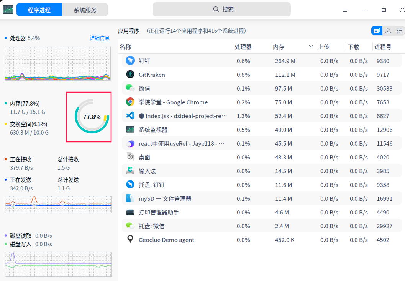The width and height of the screenshot is (405, 281).
Task: Click the VS Code index.jsx icon
Action: pos(130,116)
